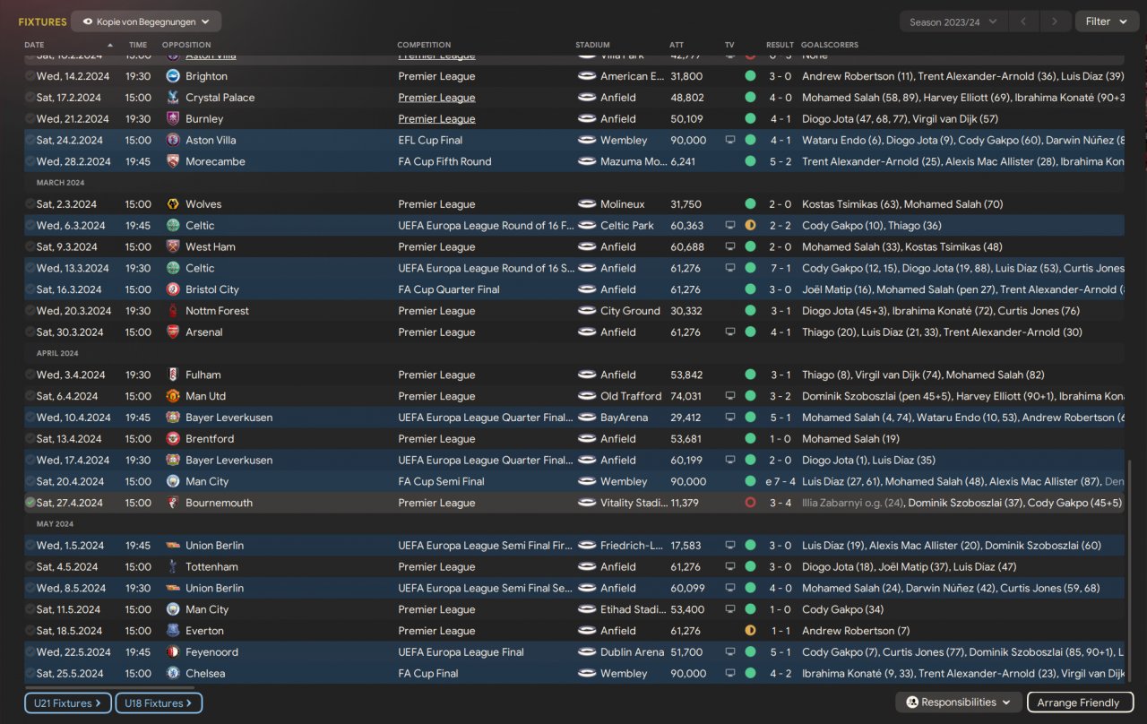Viewport: 1147px width, 724px height.
Task: Click the 74,031 attendance value
Action: (686, 396)
